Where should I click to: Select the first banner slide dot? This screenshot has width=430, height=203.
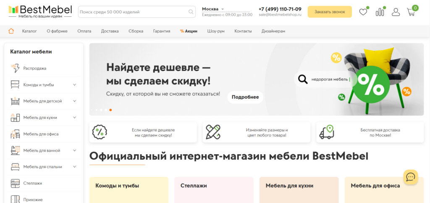tap(92, 110)
